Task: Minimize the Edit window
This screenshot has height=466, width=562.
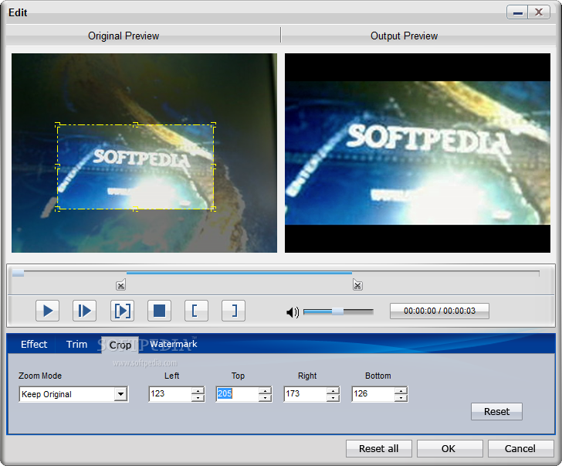Action: (x=517, y=12)
